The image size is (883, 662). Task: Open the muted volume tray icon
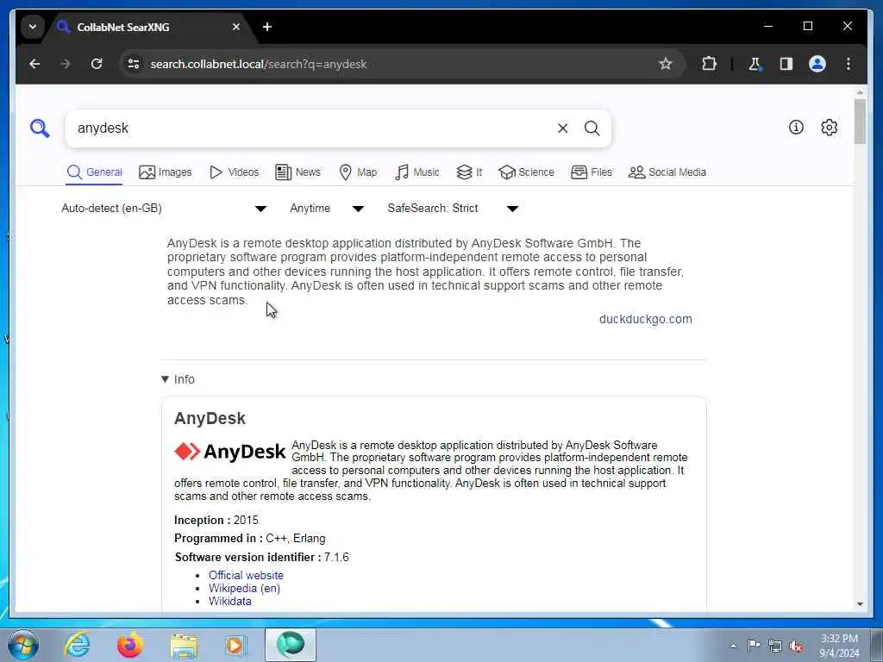coord(796,646)
